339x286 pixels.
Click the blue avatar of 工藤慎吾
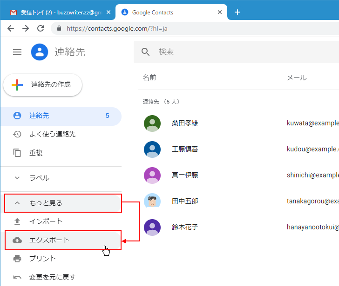(152, 149)
